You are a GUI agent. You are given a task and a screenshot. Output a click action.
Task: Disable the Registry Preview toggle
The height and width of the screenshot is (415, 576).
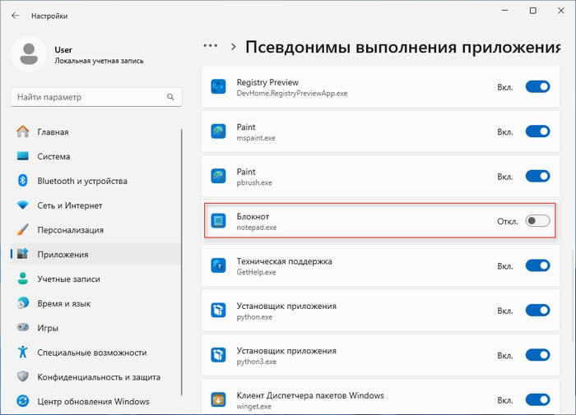tap(537, 87)
